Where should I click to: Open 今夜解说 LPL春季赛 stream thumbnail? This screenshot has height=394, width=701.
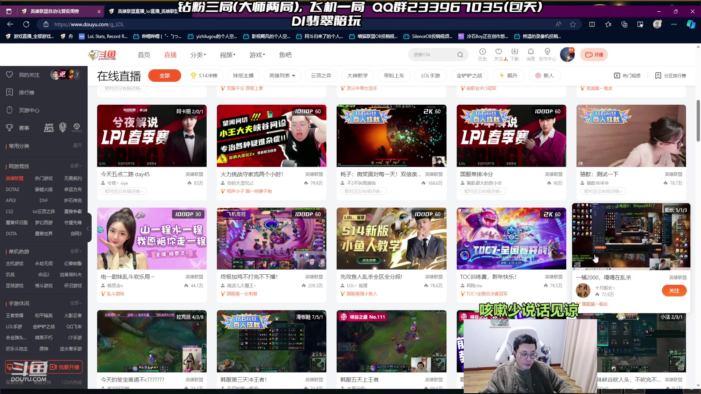152,136
